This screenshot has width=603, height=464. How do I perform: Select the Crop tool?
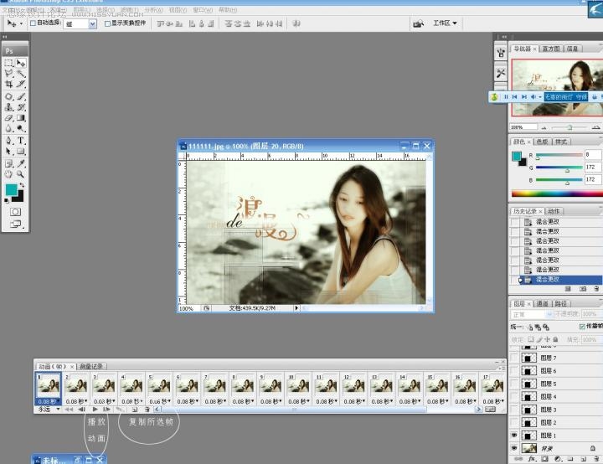(x=9, y=84)
